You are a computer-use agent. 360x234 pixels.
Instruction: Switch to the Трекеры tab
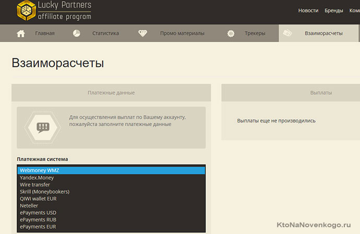pos(255,33)
